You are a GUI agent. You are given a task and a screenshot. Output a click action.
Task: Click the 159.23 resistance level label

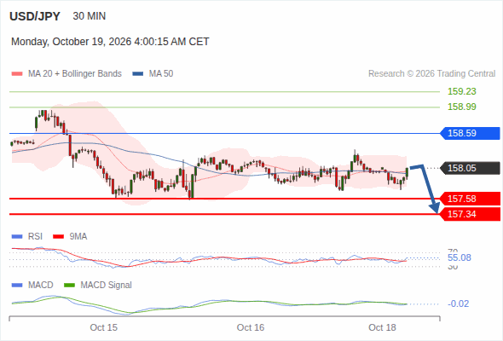(461, 91)
